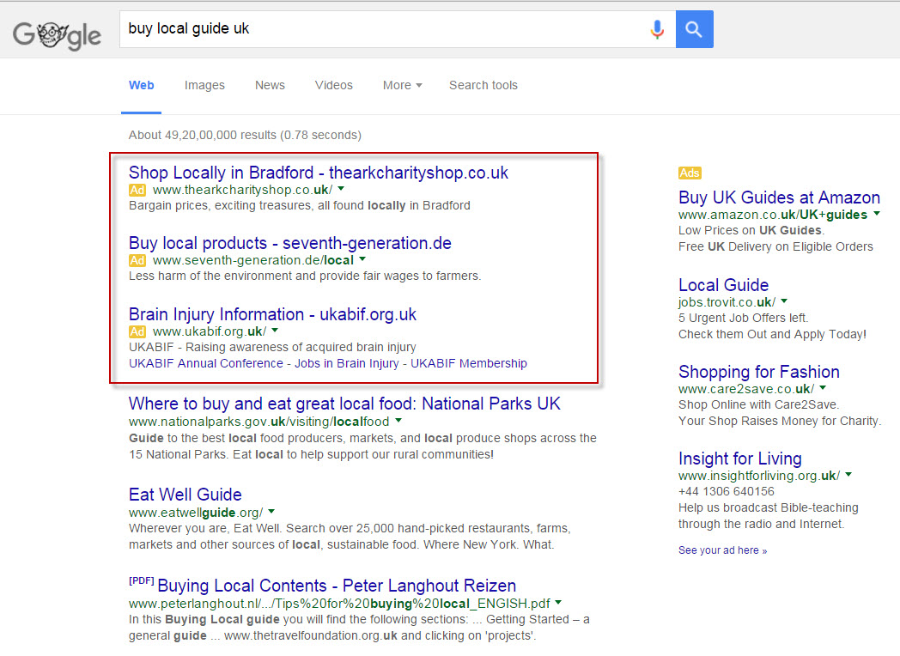The height and width of the screenshot is (656, 900).
Task: Open 'Buy UK Guides at Amazon' sidebar ad
Action: tap(780, 197)
